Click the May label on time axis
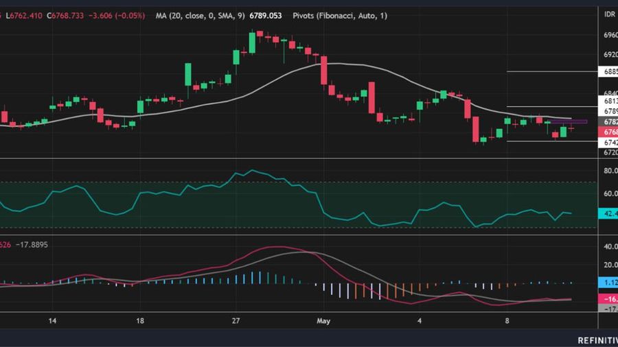 323,321
